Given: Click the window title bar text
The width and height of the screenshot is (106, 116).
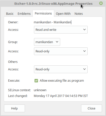Looking at the screenshot, I should pyautogui.click(x=53, y=4).
